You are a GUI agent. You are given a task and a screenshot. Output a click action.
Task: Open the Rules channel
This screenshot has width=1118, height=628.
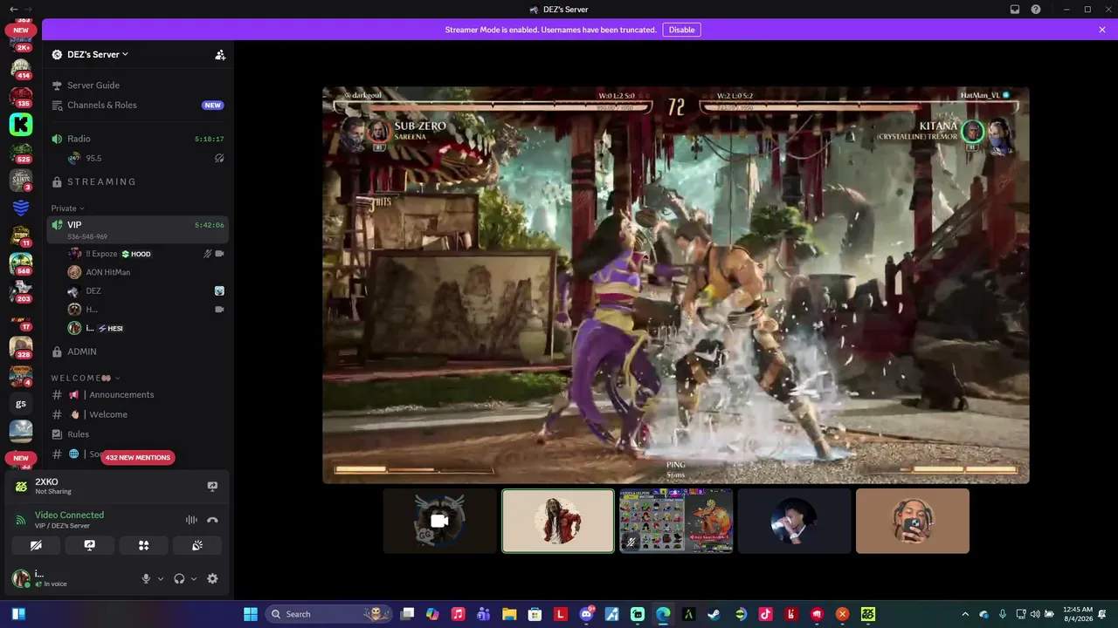pyautogui.click(x=138, y=434)
